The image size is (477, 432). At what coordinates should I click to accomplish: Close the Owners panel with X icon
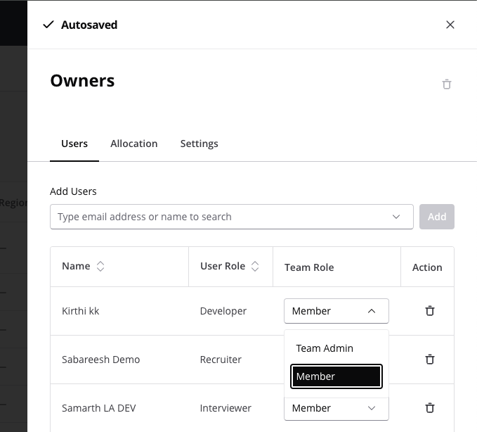tap(450, 25)
